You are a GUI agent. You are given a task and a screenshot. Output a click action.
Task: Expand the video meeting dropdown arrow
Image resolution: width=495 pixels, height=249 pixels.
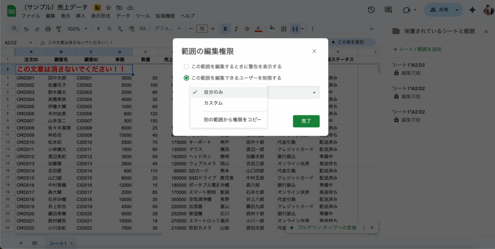(x=415, y=10)
